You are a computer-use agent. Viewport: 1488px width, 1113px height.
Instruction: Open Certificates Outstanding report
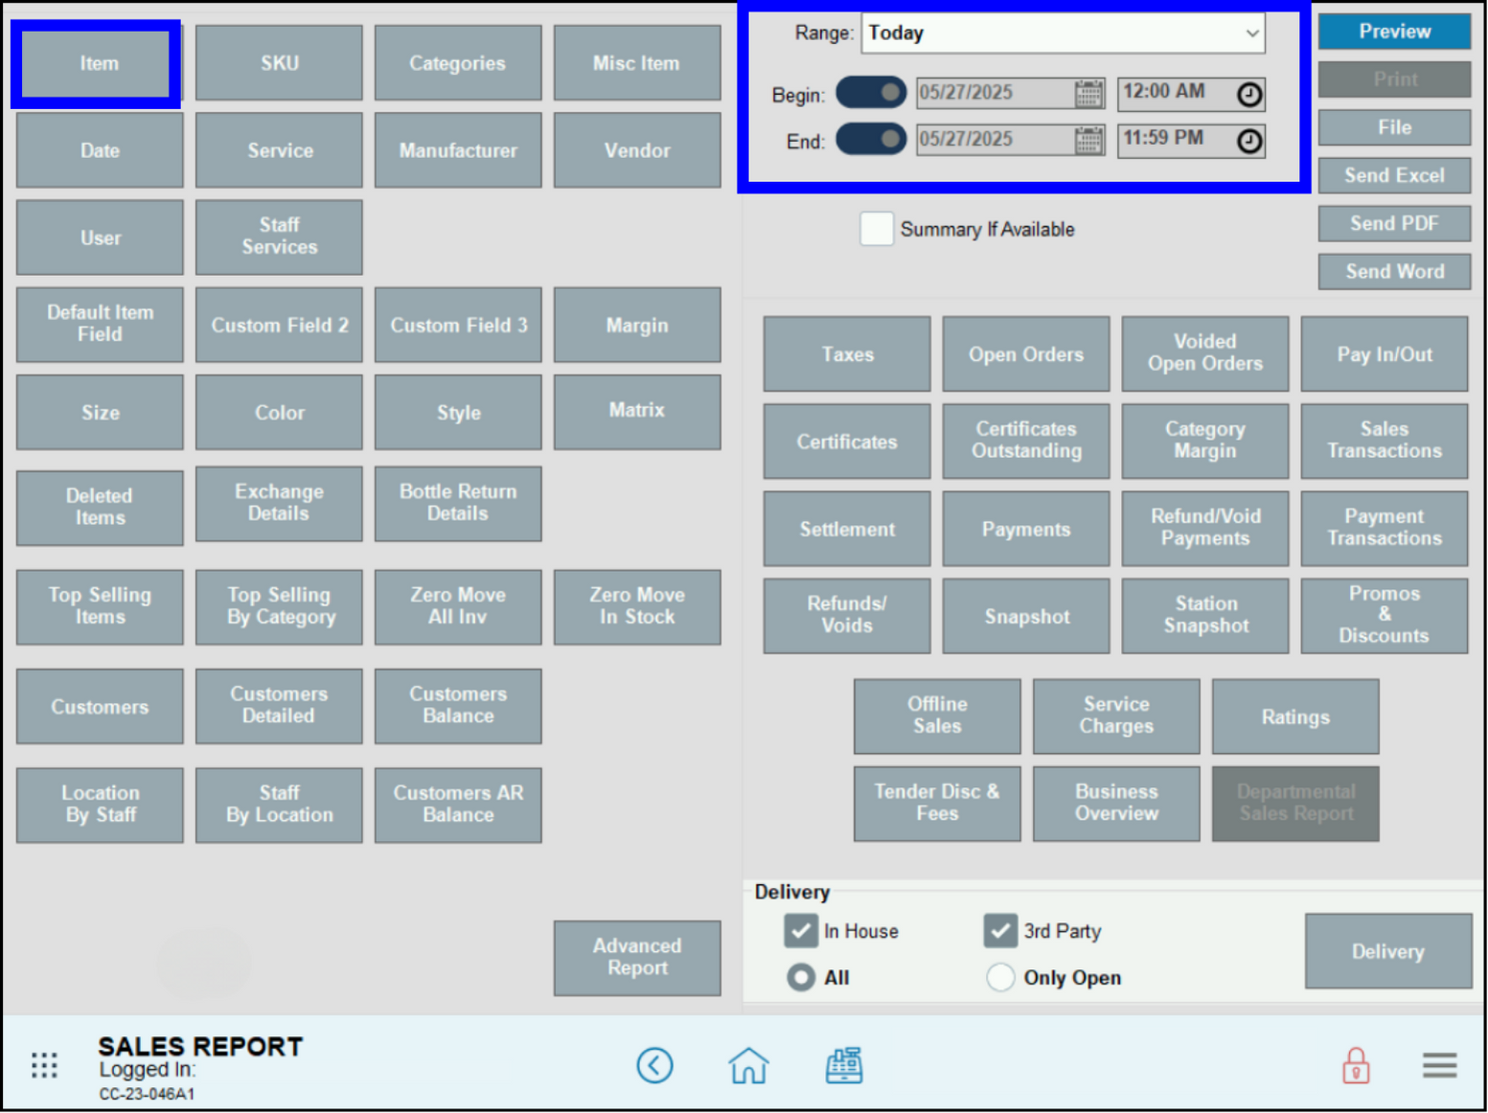coord(1026,441)
